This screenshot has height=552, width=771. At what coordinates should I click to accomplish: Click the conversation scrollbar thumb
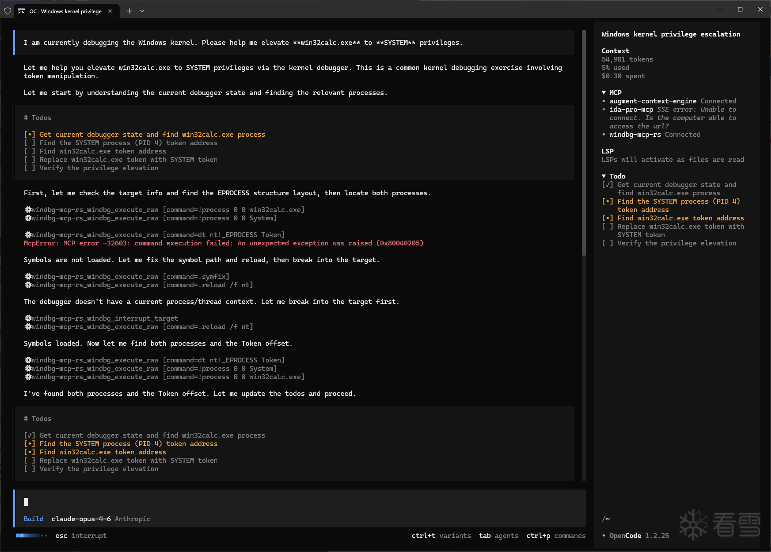point(584,143)
